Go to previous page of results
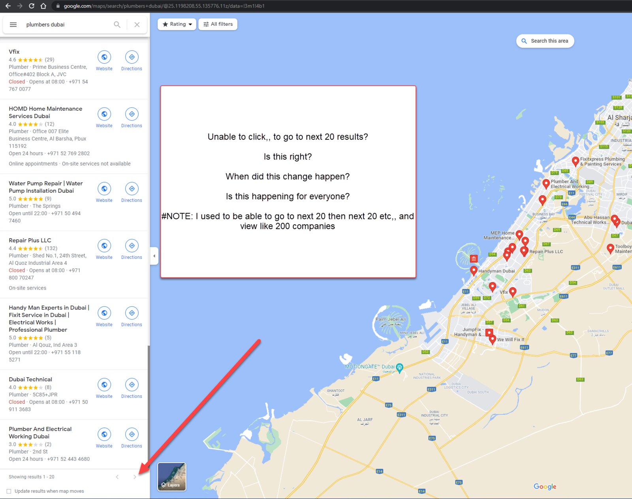This screenshot has height=499, width=632. coord(117,477)
